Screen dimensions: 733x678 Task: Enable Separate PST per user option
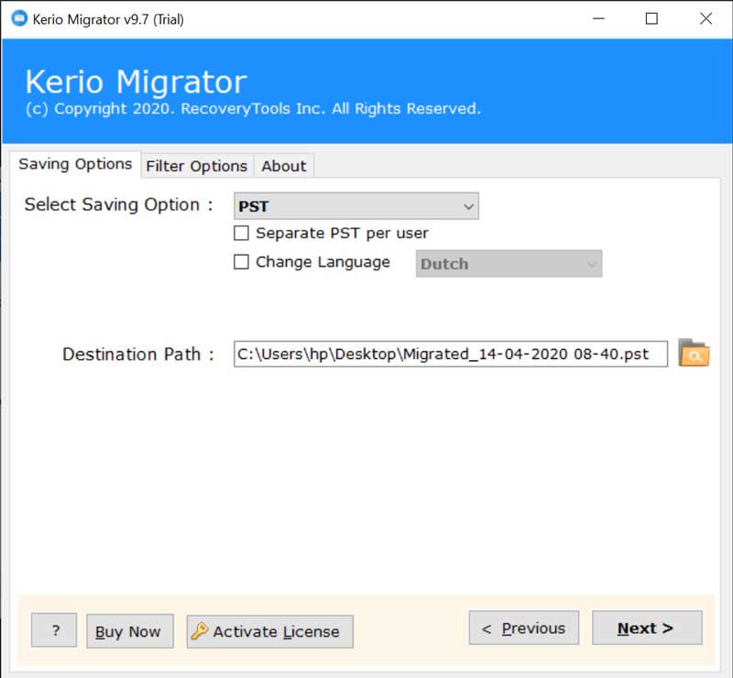[242, 233]
